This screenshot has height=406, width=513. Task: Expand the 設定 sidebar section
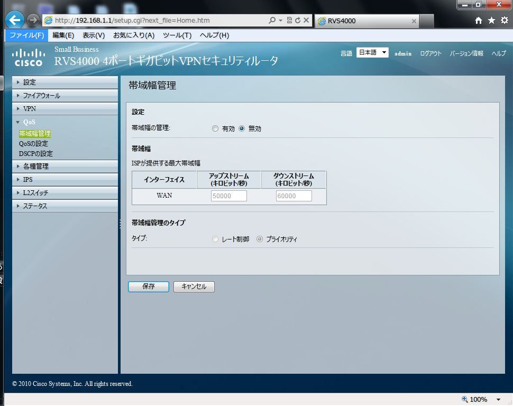[65, 82]
